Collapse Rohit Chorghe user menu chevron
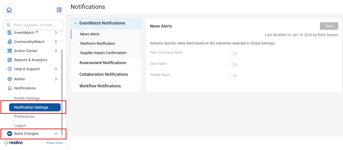 (56, 134)
